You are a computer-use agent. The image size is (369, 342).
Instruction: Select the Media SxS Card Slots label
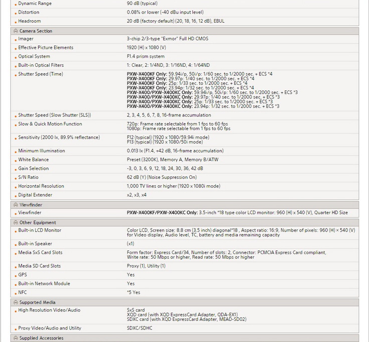tap(40, 253)
